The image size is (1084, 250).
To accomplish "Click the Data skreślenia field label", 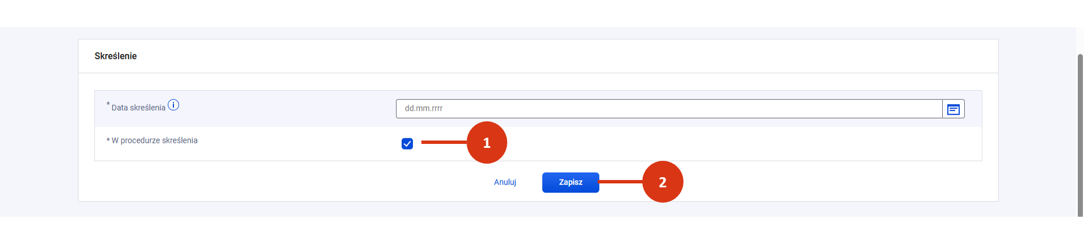I will pyautogui.click(x=138, y=108).
